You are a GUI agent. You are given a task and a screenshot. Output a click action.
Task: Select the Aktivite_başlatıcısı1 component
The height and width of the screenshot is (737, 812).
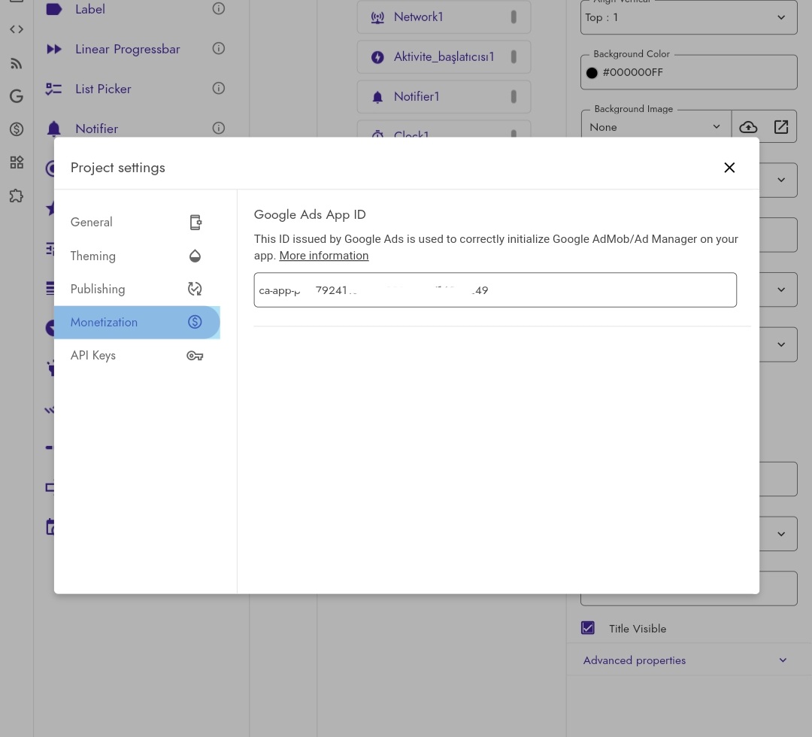[x=444, y=57]
